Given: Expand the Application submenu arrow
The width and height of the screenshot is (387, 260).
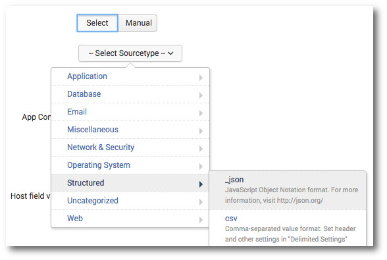Looking at the screenshot, I should point(201,78).
